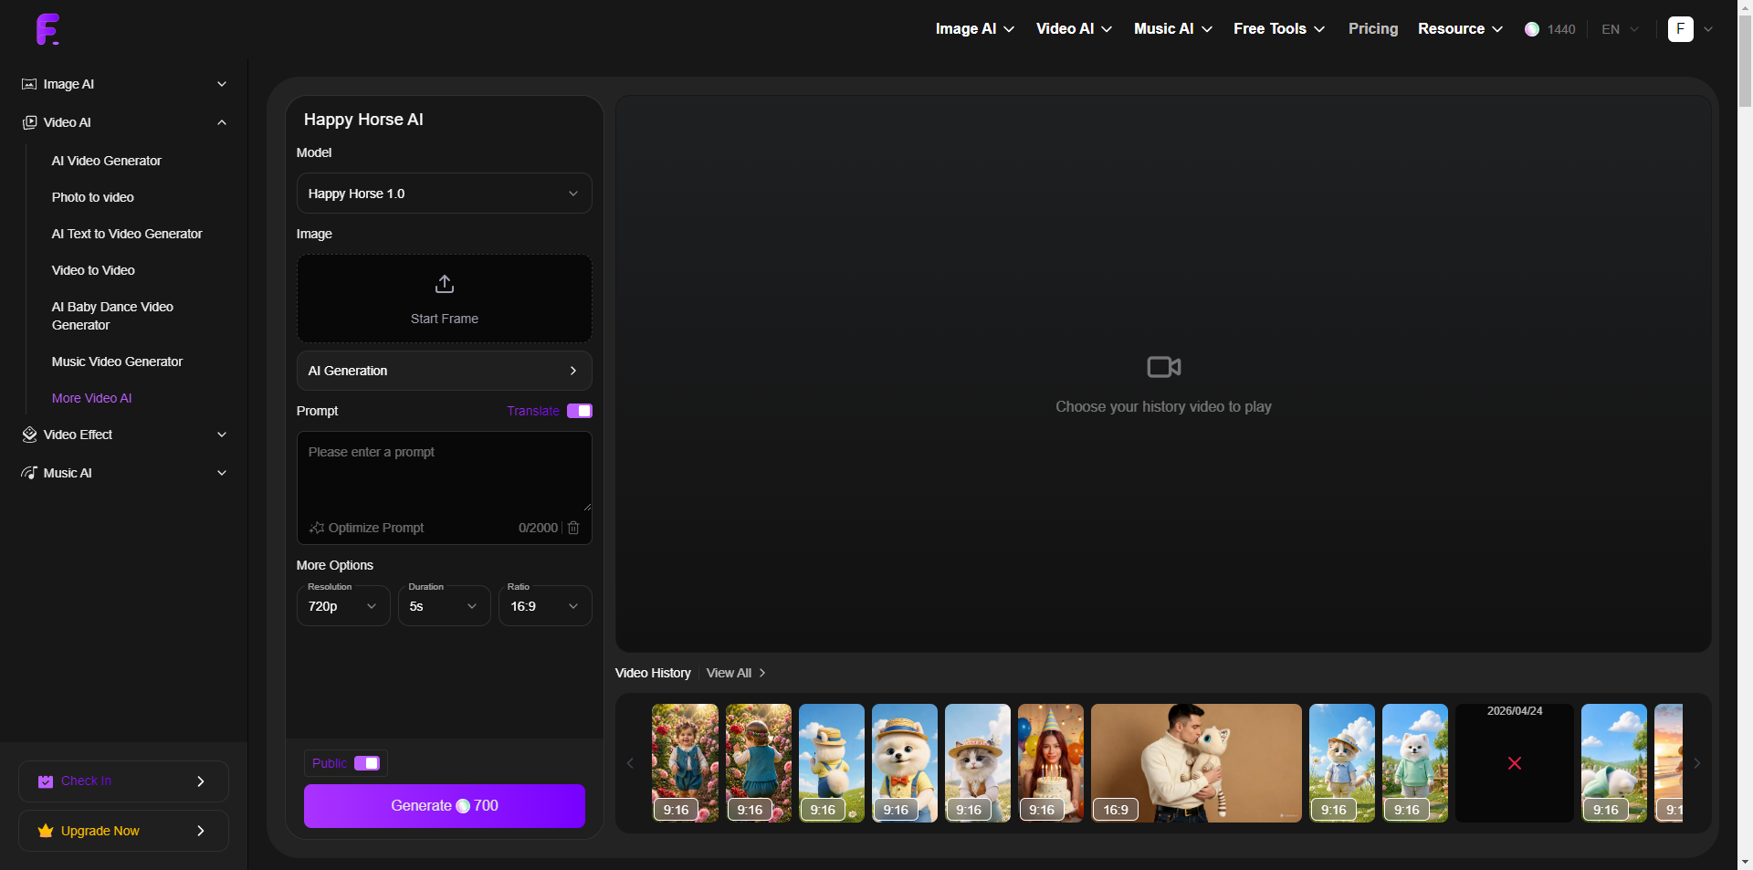Toggle the Public visibility switch
This screenshot has width=1753, height=870.
(367, 763)
